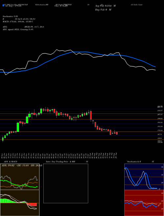The image size is (164, 216).
Task: Click the empty Intra Day Trading Price box
Action: (66, 183)
